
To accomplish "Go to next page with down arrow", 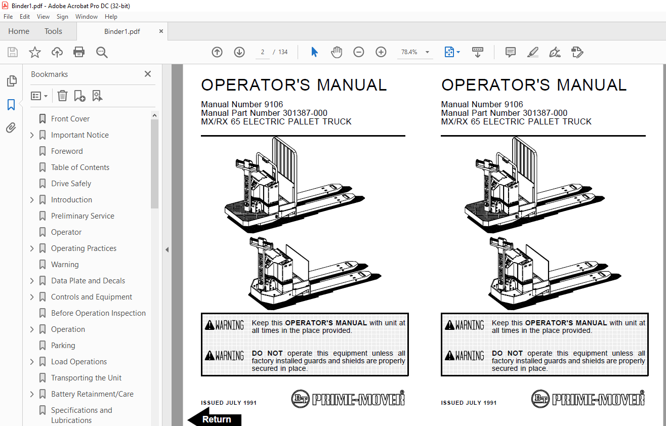I will (x=239, y=52).
